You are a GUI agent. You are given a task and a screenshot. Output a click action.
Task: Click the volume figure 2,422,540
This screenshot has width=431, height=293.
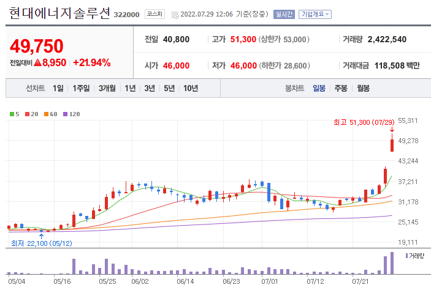(x=387, y=40)
